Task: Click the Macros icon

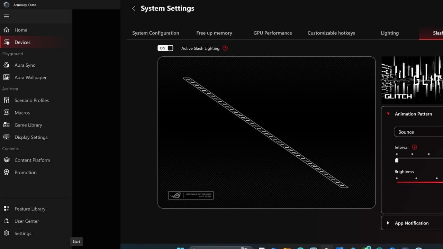Action: (x=6, y=113)
